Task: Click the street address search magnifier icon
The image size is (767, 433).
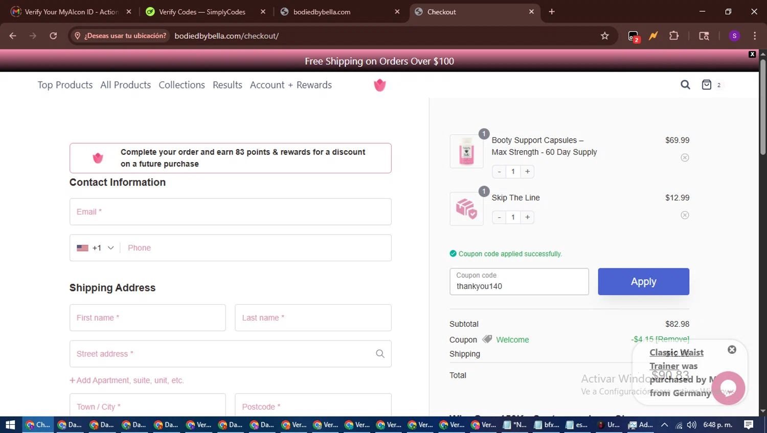Action: point(380,354)
